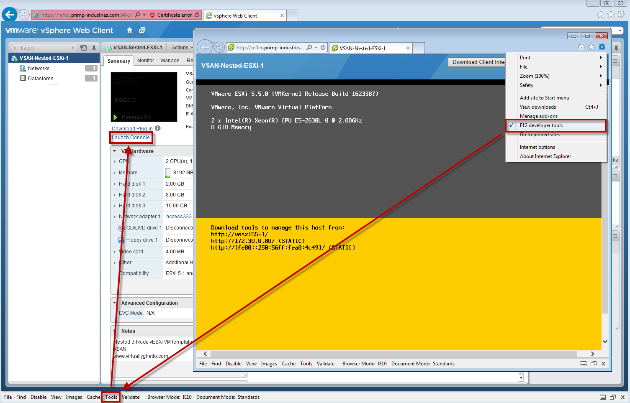Pin the navigator panel with the pushpin icon
Image resolution: width=630 pixels, height=403 pixels.
94,48
